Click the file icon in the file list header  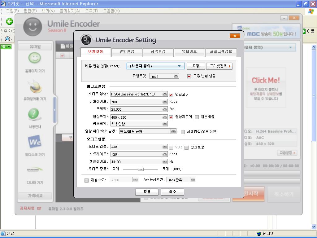[63, 46]
